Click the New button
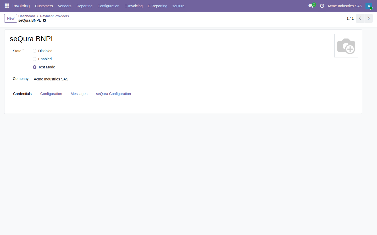The height and width of the screenshot is (235, 377). point(11,18)
